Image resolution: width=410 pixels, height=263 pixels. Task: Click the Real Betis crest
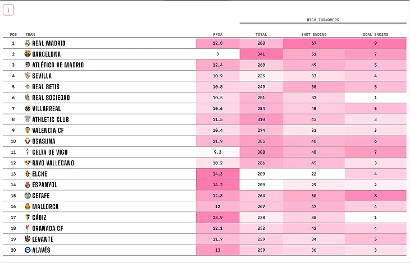tap(28, 87)
